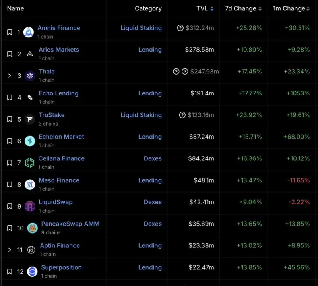Click the LiquidSwap logo icon
This screenshot has width=318, height=286.
30,206
